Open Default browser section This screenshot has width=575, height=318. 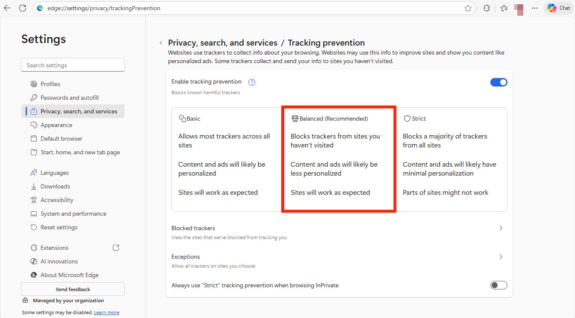73,139
